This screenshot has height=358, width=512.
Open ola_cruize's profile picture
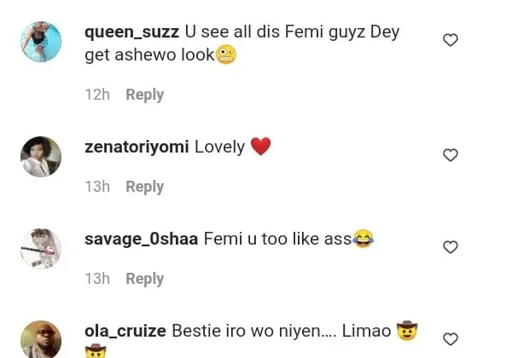pos(41,339)
